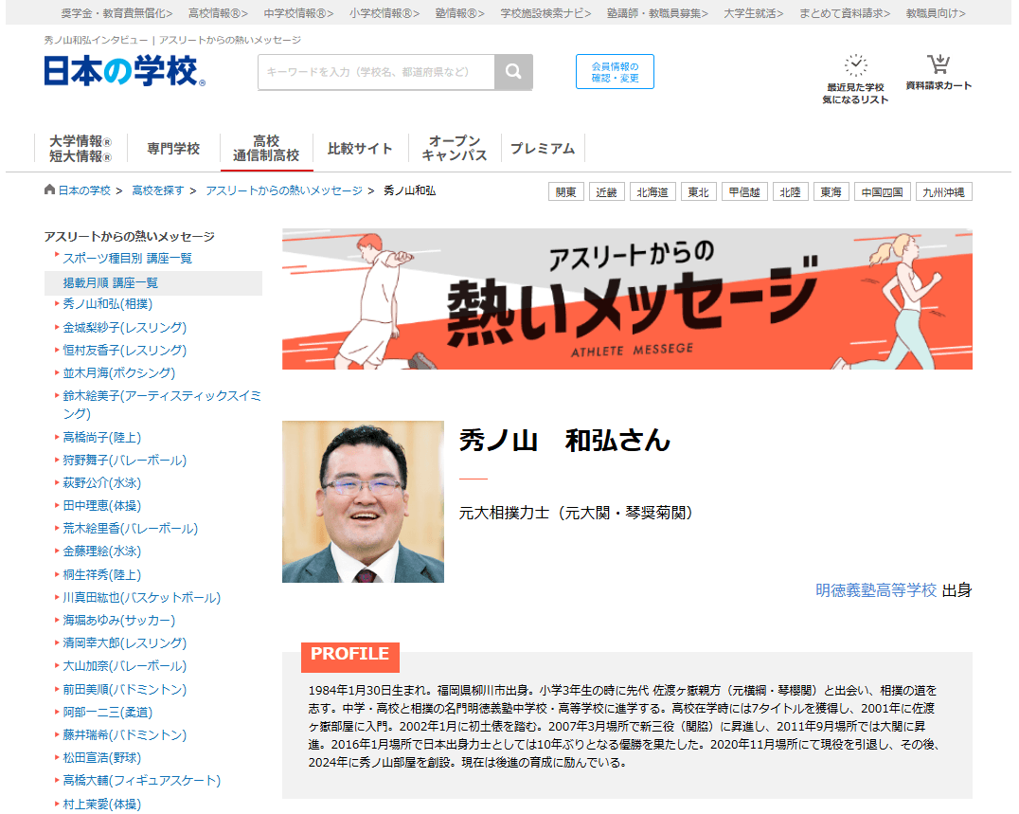Open 田中理恵(体操) sidebar link
The image size is (1019, 814).
[102, 505]
